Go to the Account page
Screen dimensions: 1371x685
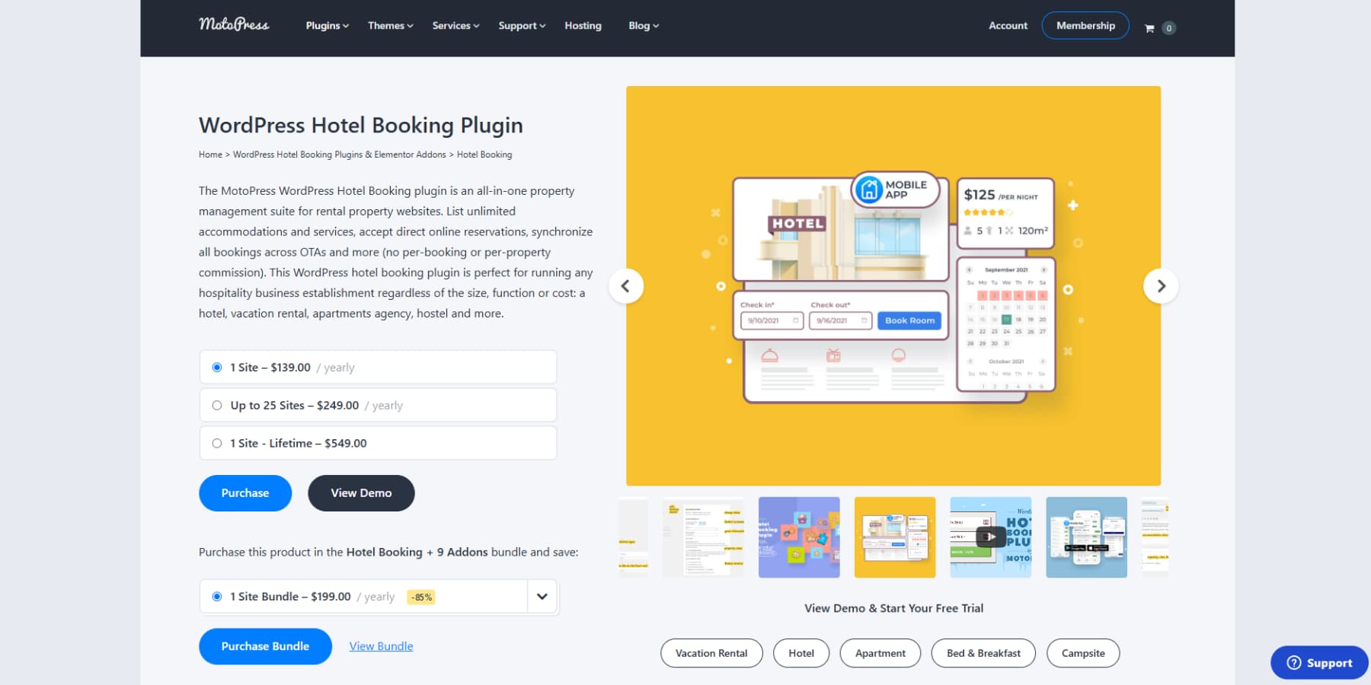(x=1007, y=25)
